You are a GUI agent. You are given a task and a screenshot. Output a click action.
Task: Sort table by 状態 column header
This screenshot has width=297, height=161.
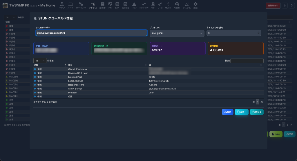(x=50, y=65)
